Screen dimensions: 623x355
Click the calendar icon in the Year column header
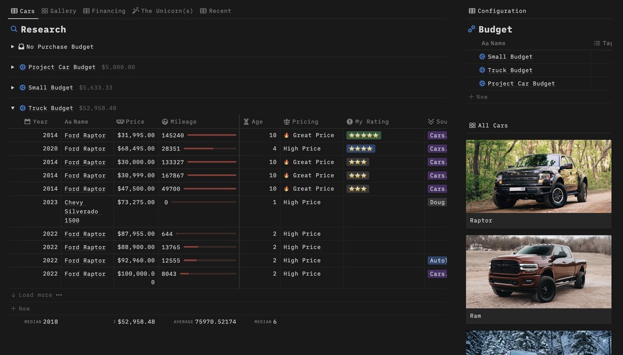(x=27, y=122)
